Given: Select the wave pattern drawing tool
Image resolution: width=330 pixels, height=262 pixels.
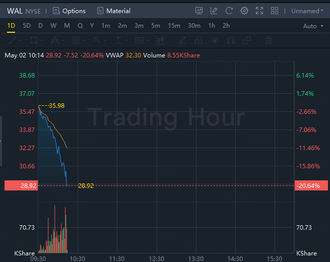Looking at the screenshot, I should coord(55,40).
